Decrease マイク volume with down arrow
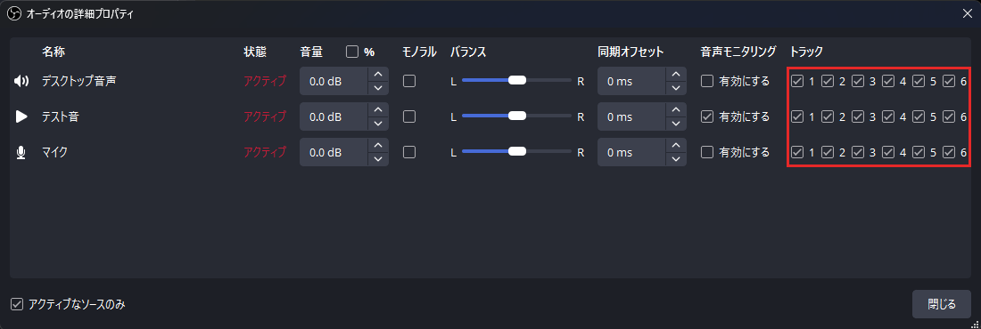Screen dimensions: 981x329 click(378, 159)
